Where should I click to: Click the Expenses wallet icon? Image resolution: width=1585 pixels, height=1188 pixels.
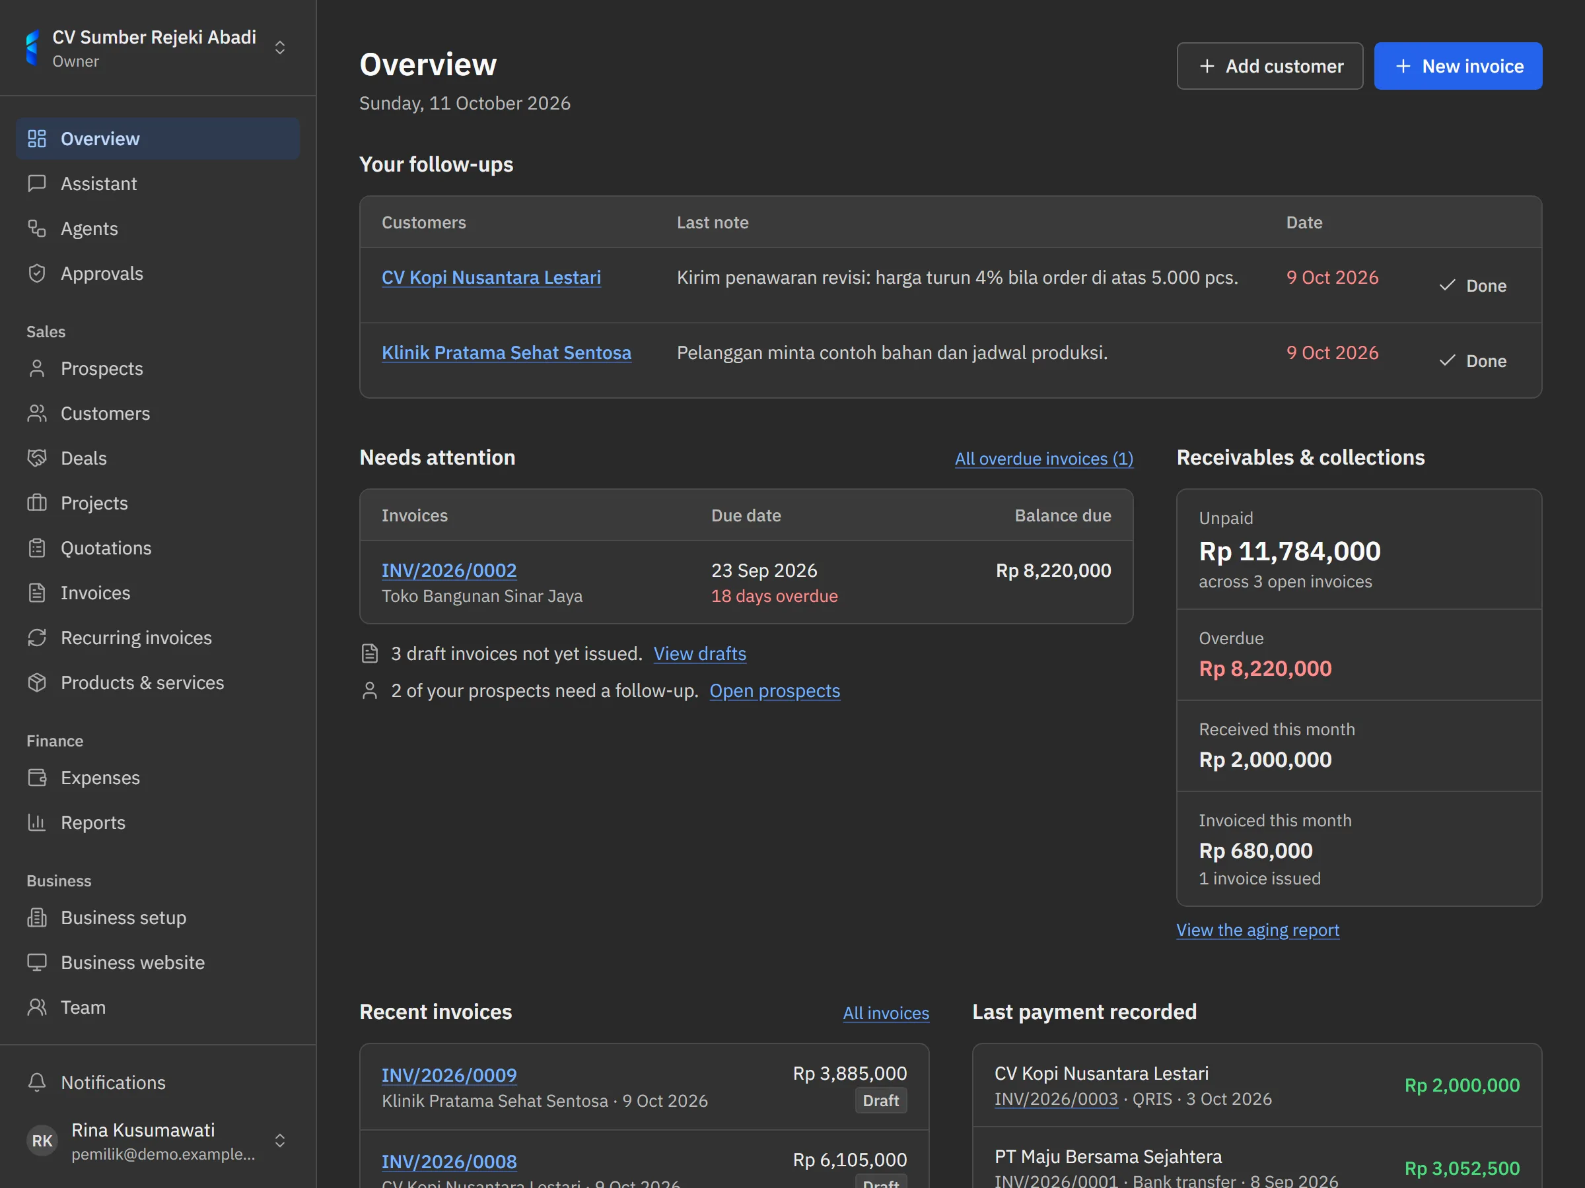coord(36,777)
